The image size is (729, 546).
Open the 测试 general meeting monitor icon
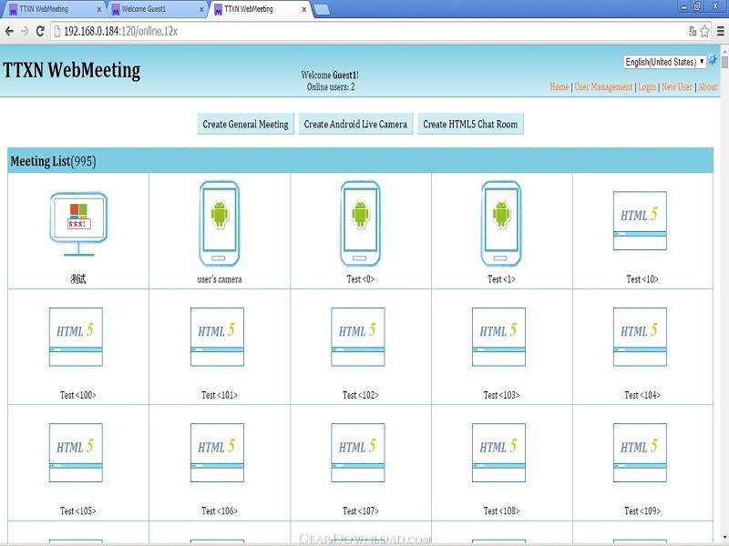(78, 224)
